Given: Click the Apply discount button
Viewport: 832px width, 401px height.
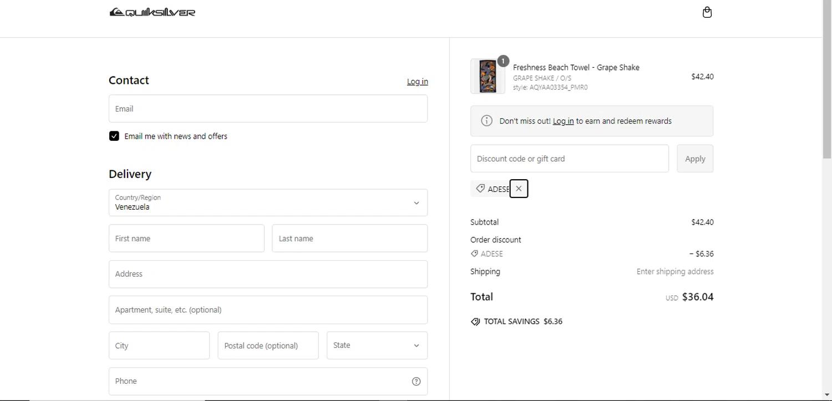Looking at the screenshot, I should coord(695,159).
